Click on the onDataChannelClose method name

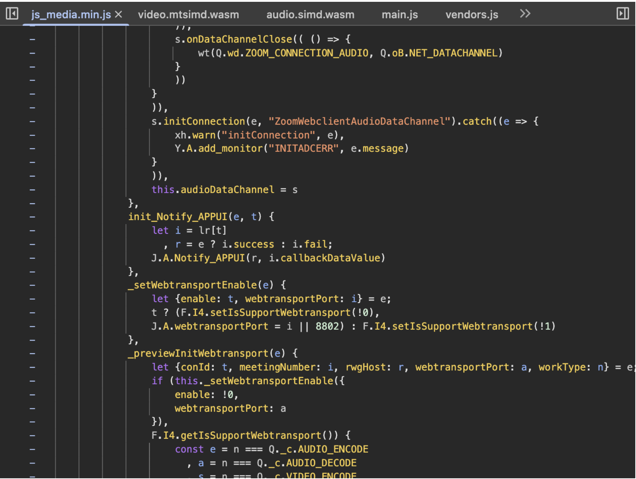[239, 39]
